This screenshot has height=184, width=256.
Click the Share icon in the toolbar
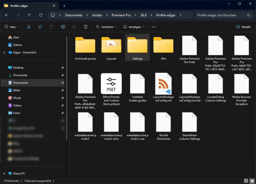74,27
